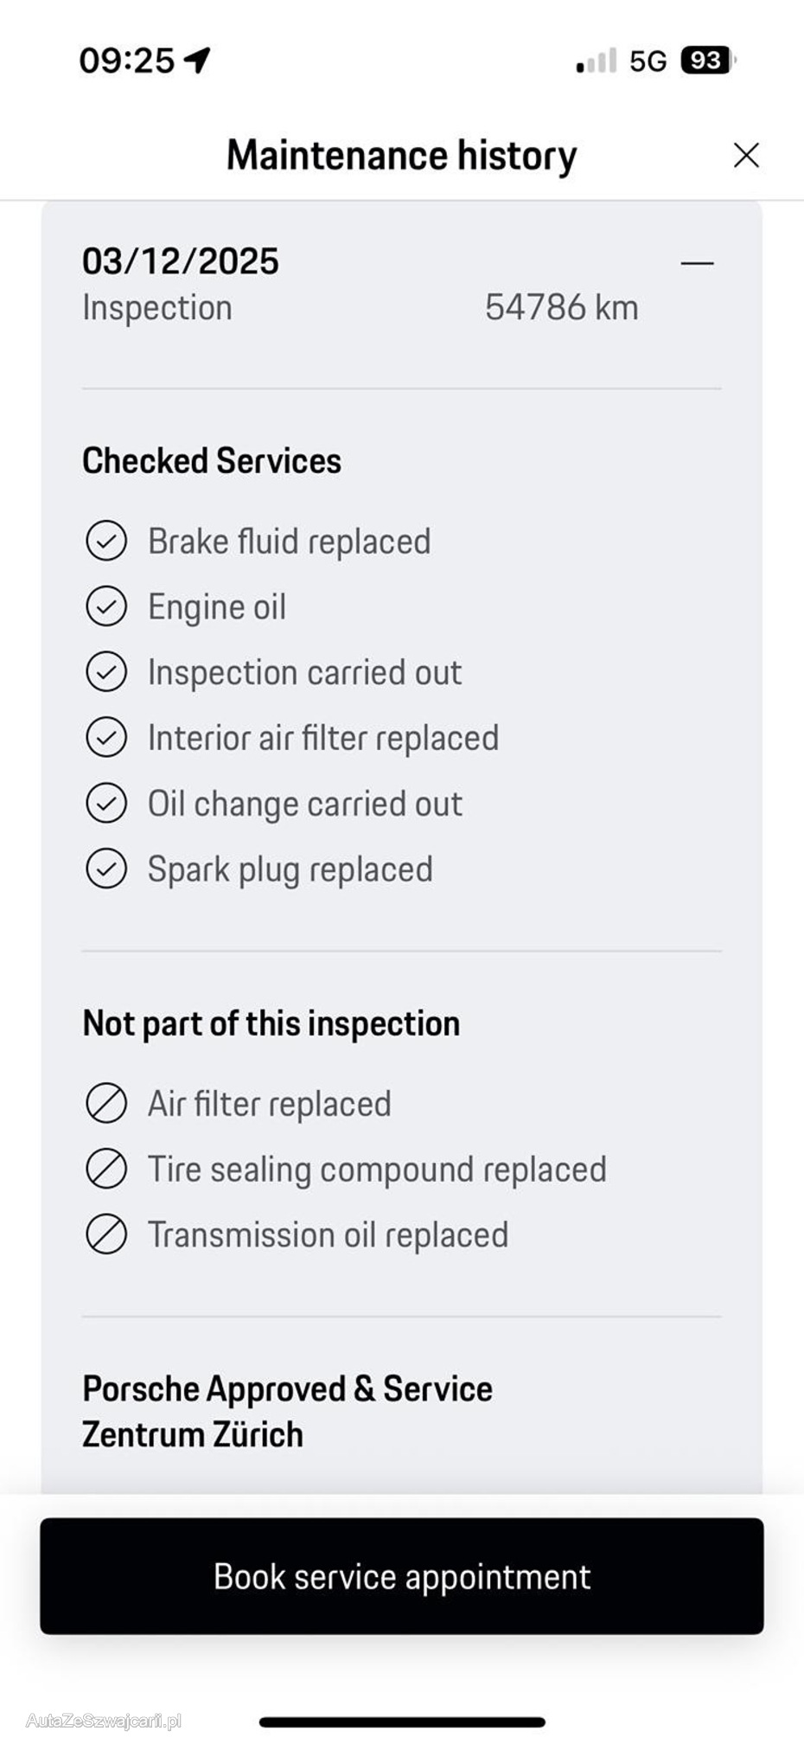The height and width of the screenshot is (1744, 804).
Task: Tap the Oil change carried out checkmark
Action: pos(106,804)
